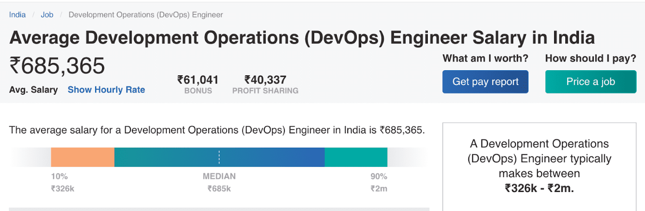Click the ₹61,041 bonus amount

(x=198, y=80)
